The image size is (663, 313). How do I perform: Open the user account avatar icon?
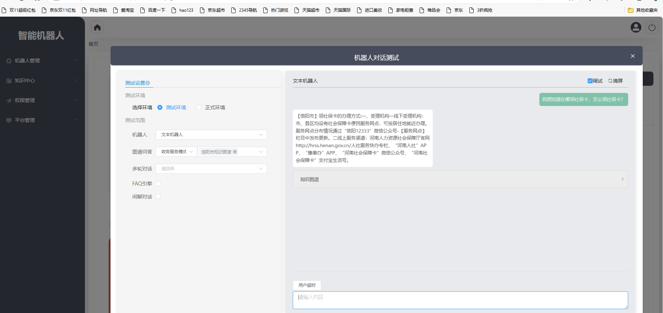pyautogui.click(x=636, y=27)
